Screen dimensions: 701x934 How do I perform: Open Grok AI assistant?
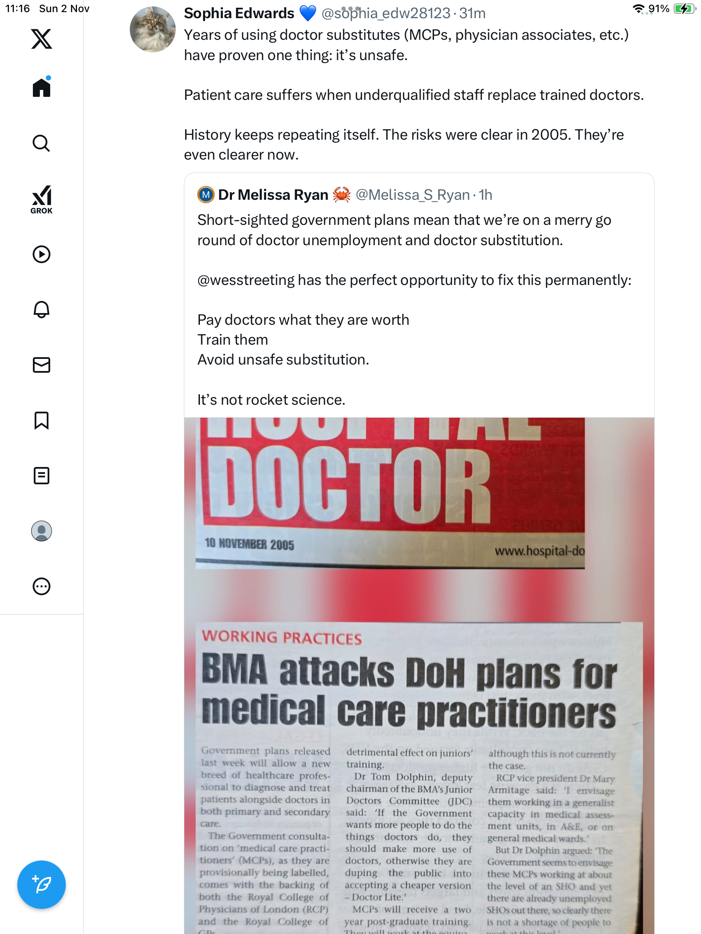42,199
